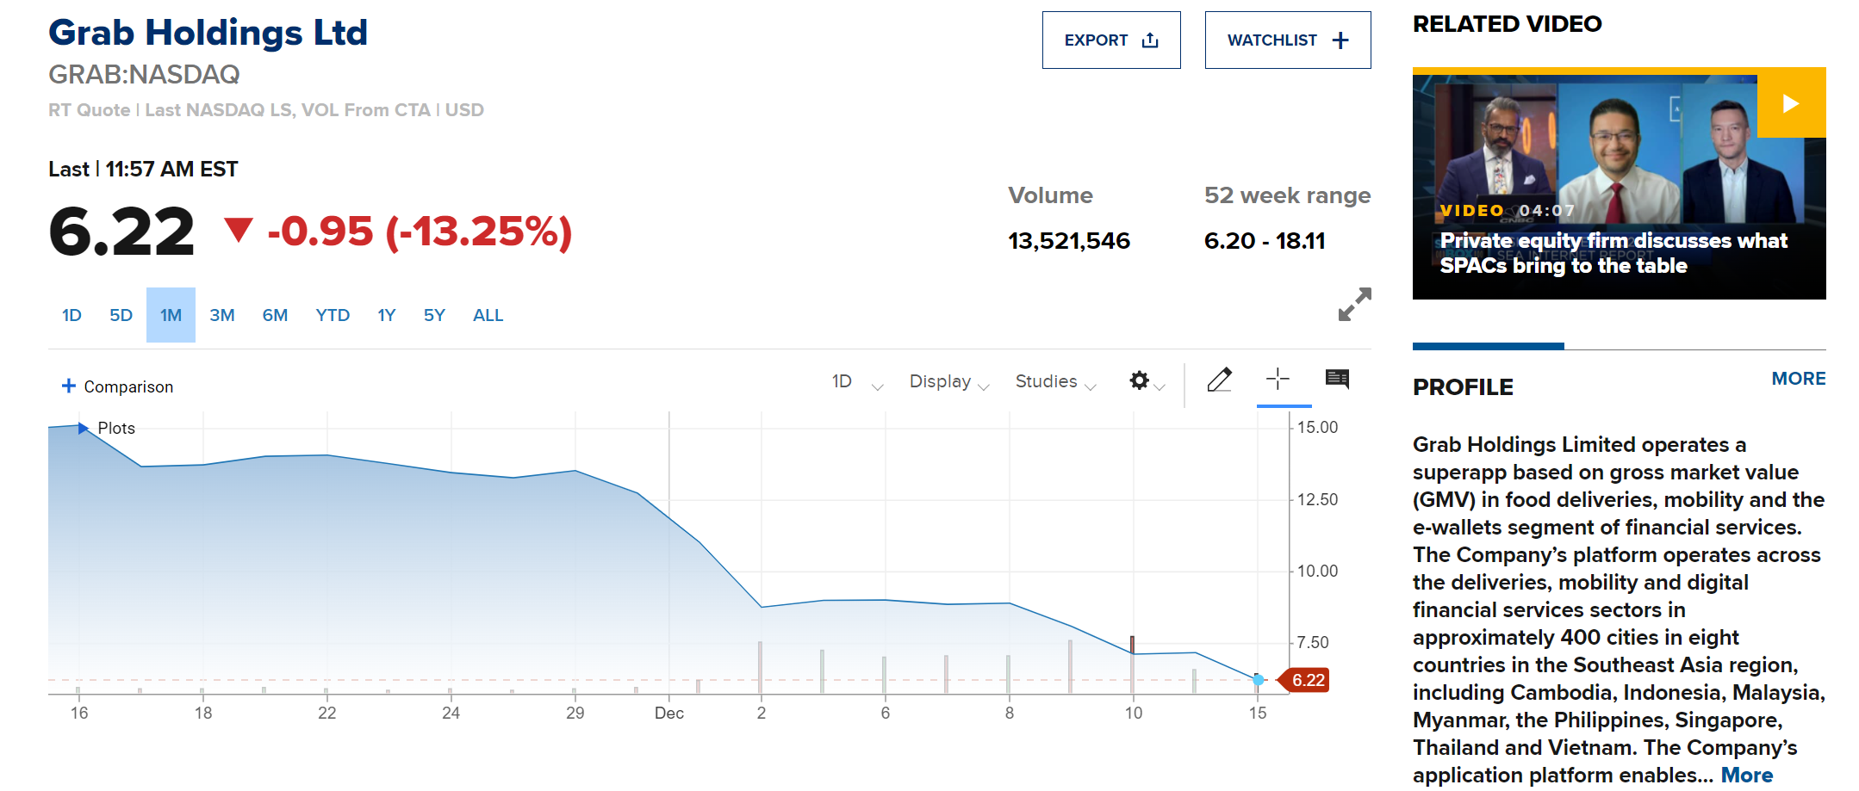
Task: Click the pencil draw tool icon
Action: coord(1219,380)
